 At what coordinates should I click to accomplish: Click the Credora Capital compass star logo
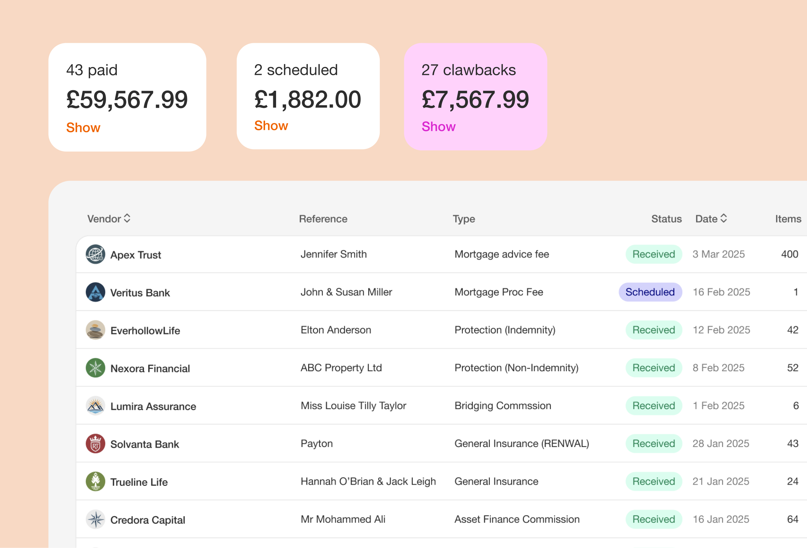[95, 520]
